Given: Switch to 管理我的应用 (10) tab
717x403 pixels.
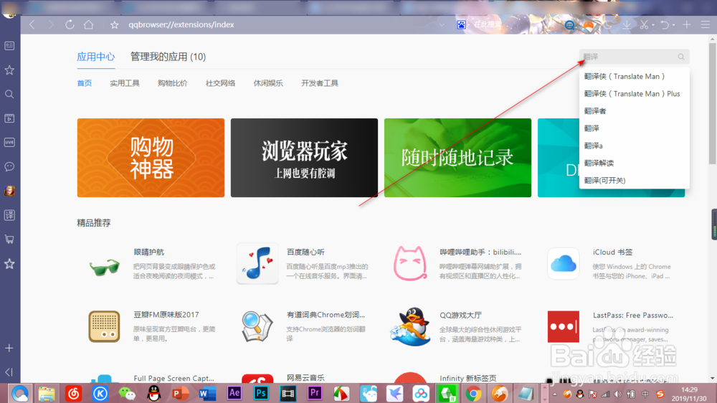Looking at the screenshot, I should 168,57.
